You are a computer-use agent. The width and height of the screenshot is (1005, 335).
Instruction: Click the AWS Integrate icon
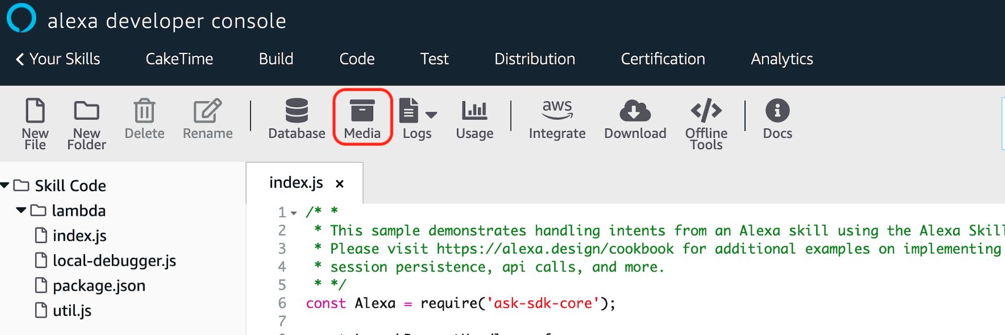(557, 110)
